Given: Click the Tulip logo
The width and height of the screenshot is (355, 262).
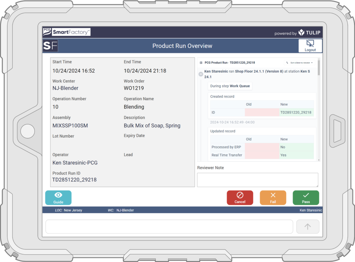Looking at the screenshot, I should pyautogui.click(x=309, y=33).
